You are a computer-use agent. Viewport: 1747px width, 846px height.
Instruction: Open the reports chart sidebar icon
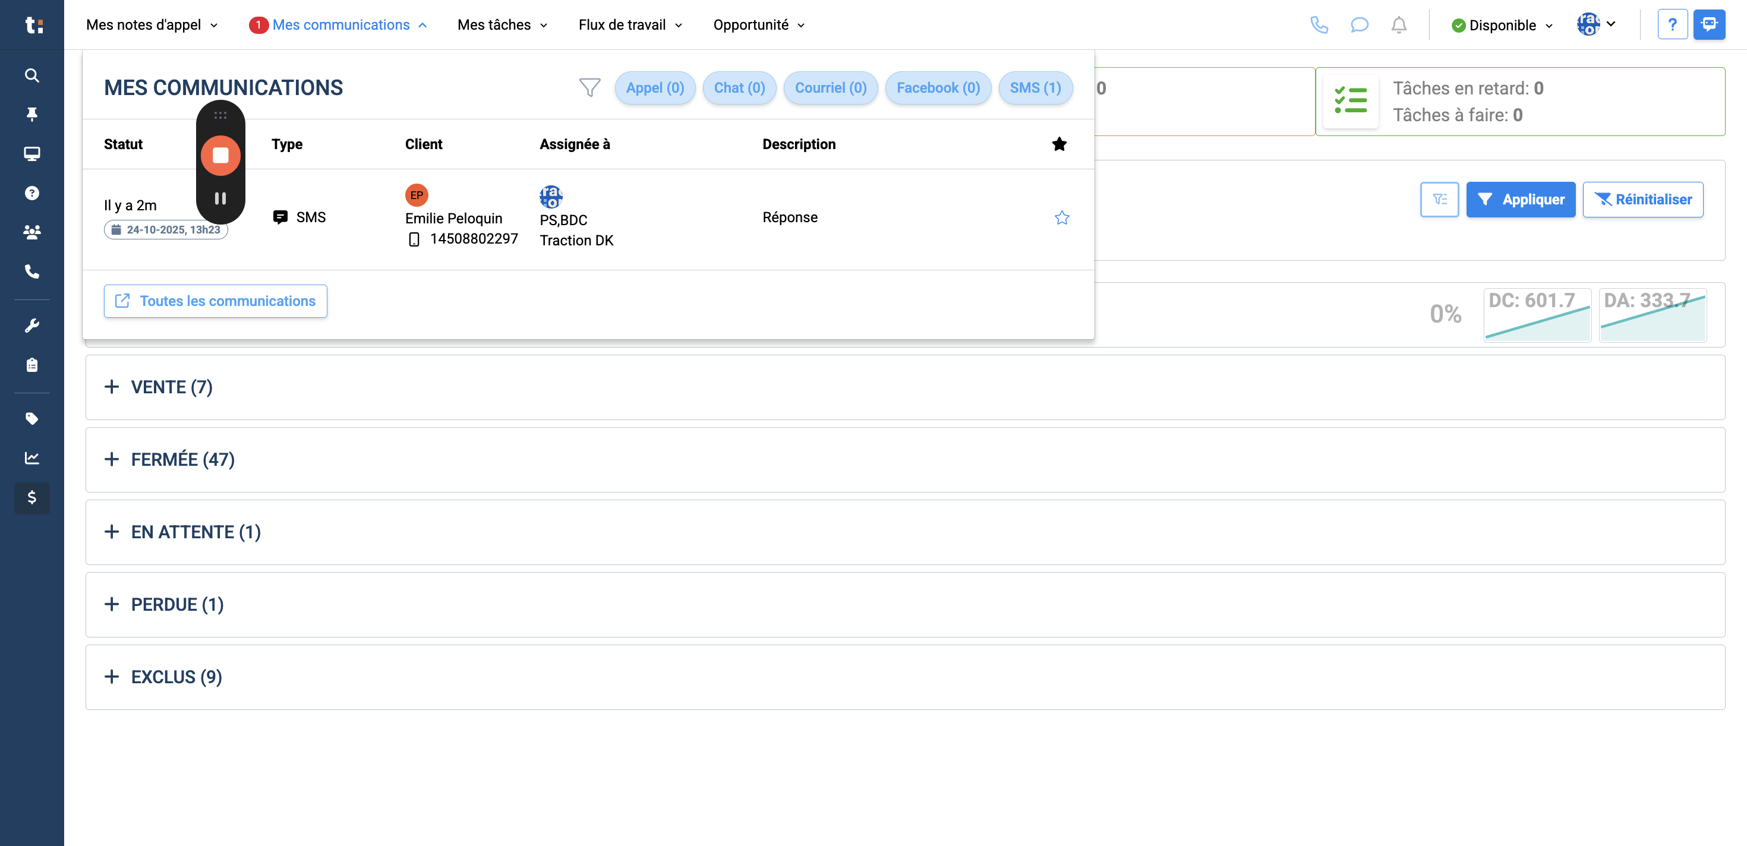pyautogui.click(x=32, y=457)
